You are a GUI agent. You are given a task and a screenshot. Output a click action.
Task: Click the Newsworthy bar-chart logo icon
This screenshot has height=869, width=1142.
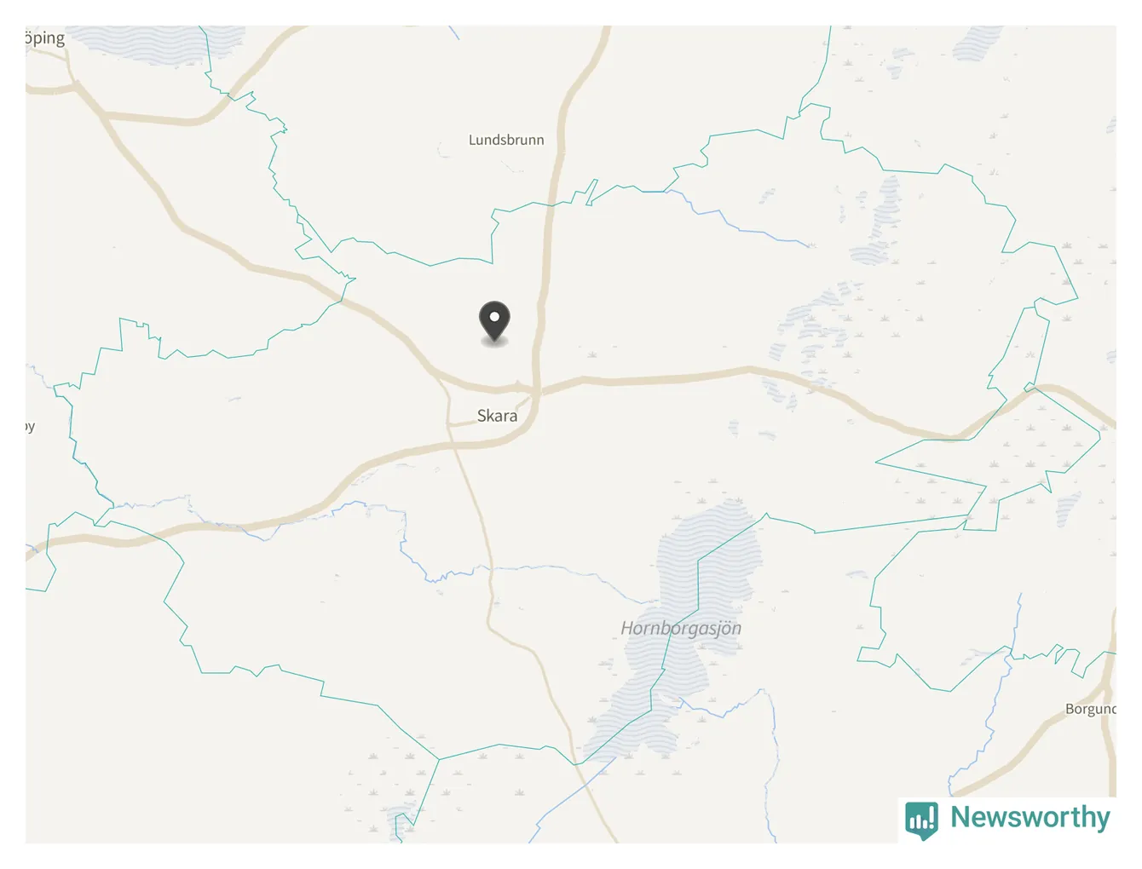tap(922, 820)
